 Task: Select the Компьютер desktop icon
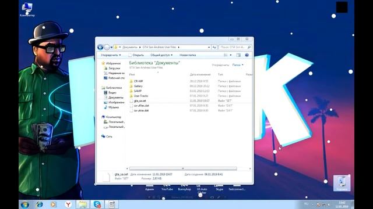tap(27, 10)
